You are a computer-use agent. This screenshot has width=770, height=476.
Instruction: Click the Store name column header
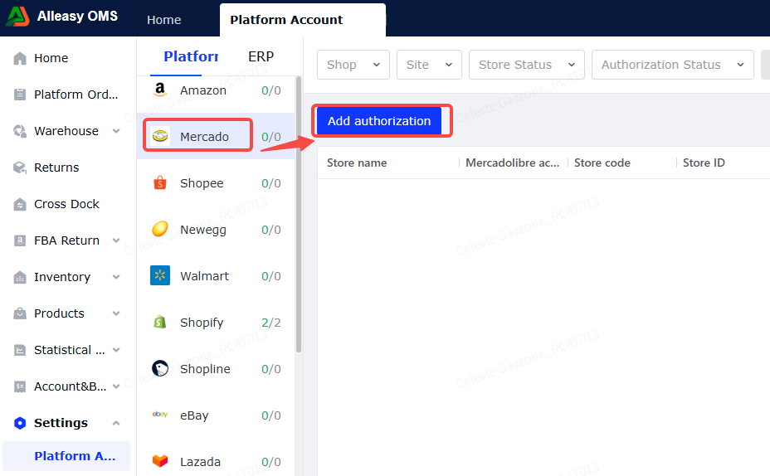(357, 163)
